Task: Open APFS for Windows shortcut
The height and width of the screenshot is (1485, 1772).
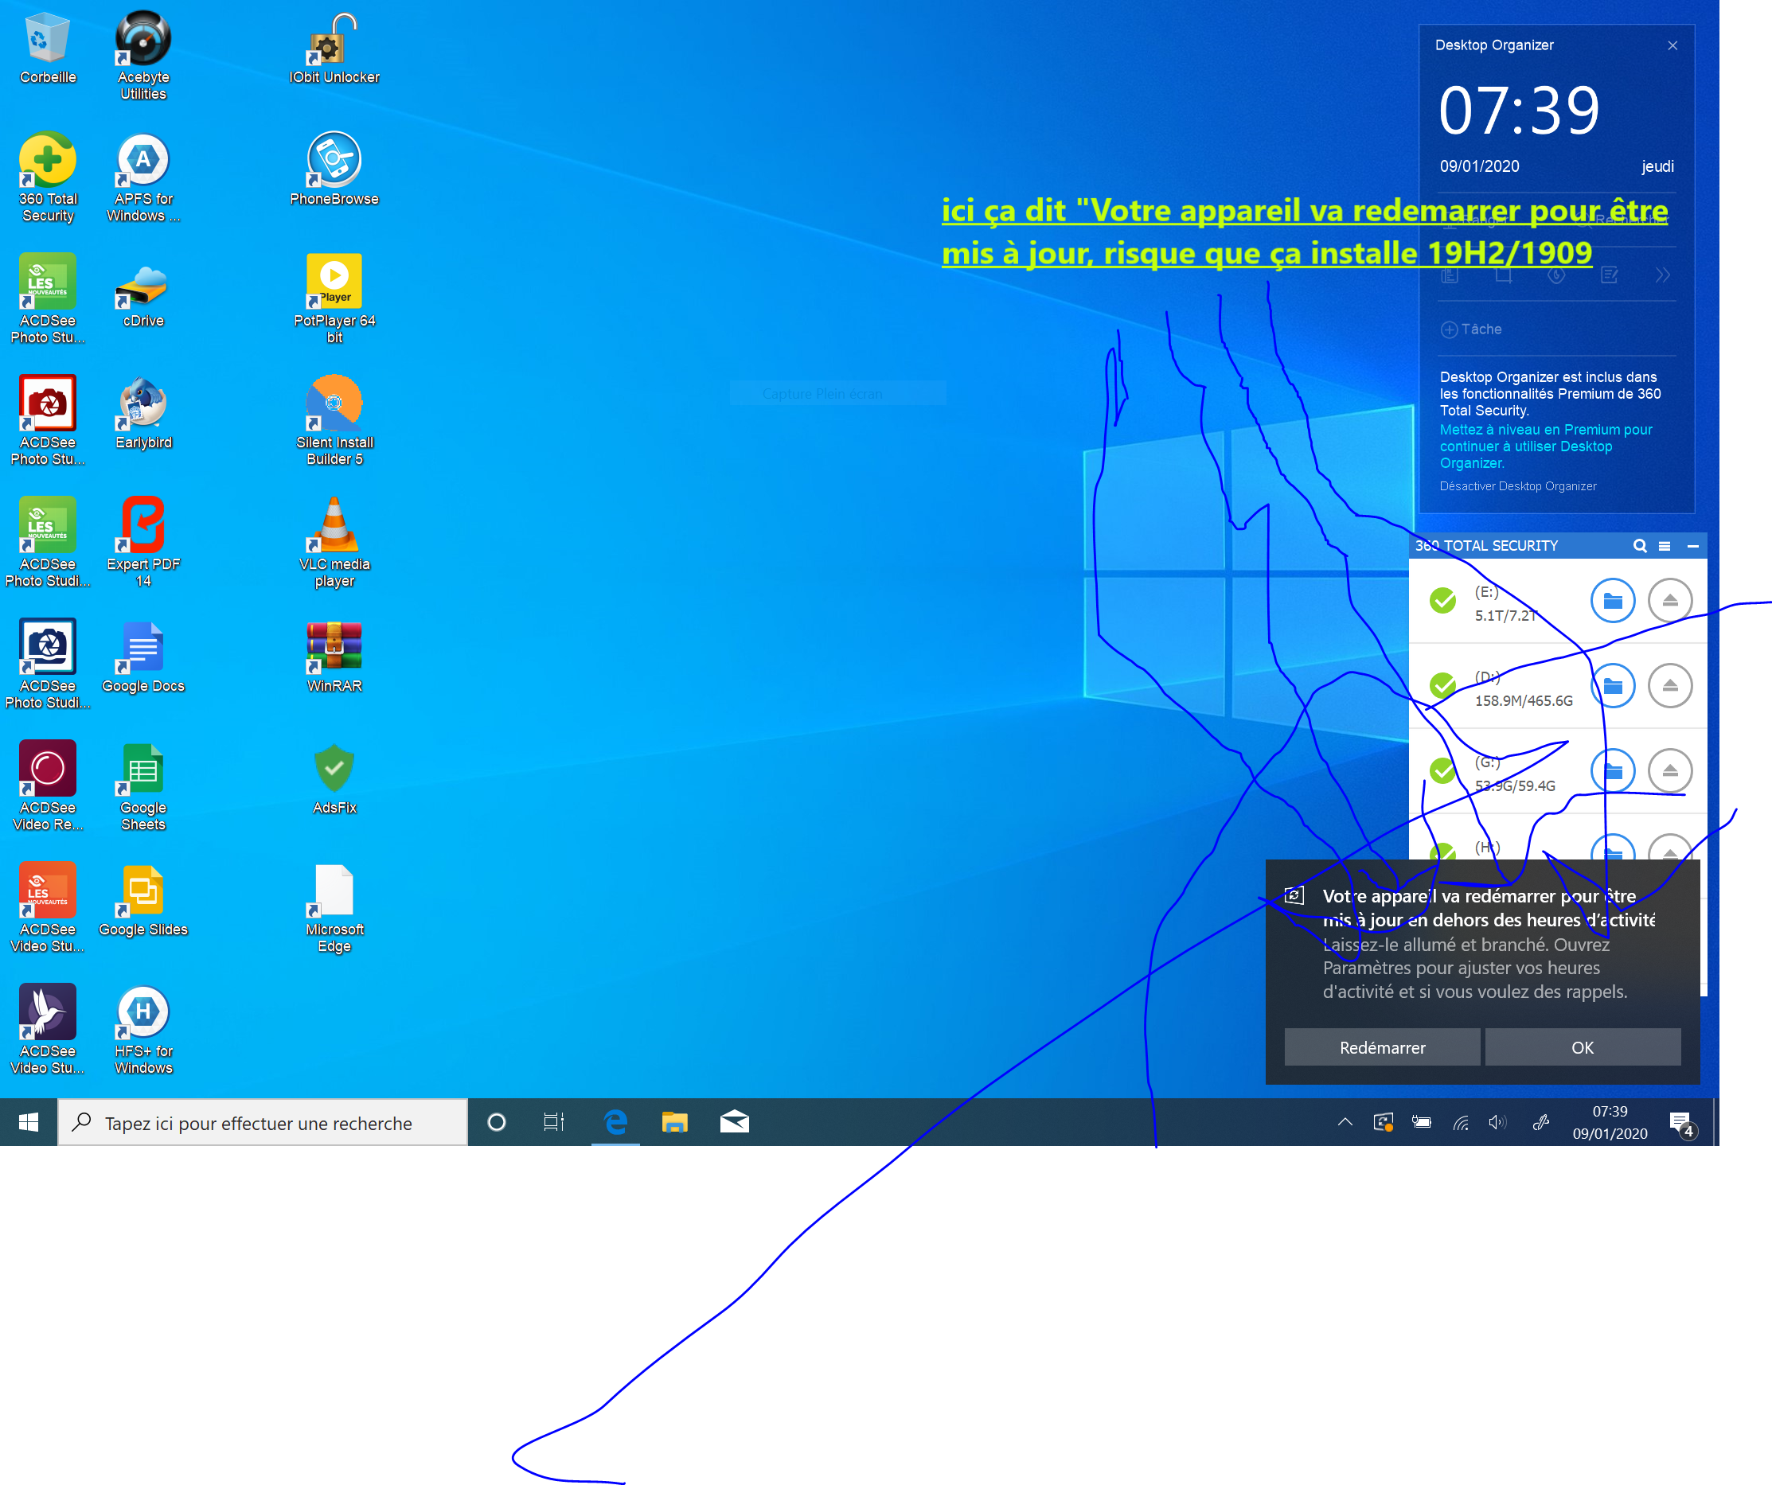Action: (142, 178)
